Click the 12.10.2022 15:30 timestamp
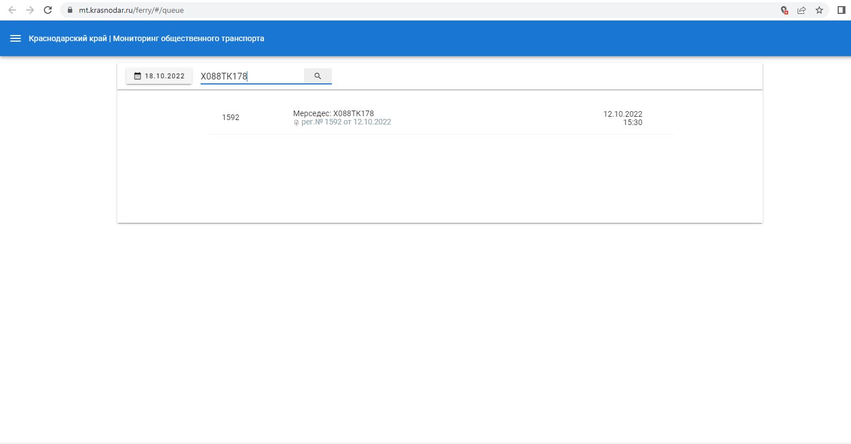This screenshot has width=851, height=444. click(623, 118)
